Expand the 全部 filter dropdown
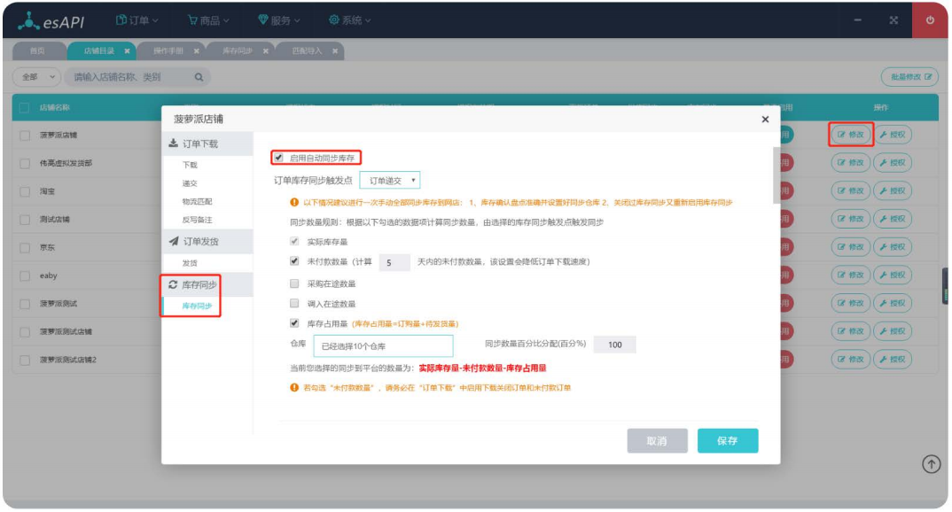Viewport: 952px width, 512px height. tap(38, 77)
